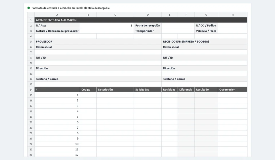Click the 'N.° Acta' label cell

pos(57,25)
